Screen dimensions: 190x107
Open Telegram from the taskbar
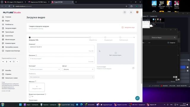click(77, 105)
